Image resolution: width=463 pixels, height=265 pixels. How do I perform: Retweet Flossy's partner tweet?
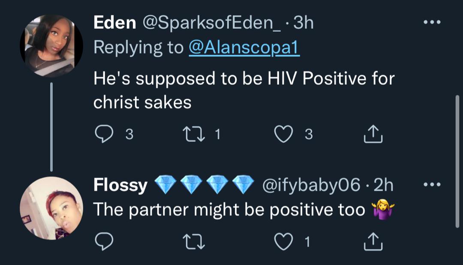[194, 241]
